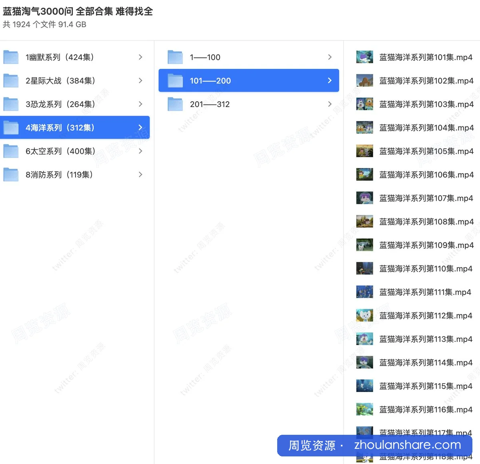Expand chevron for the 201——312 folder

330,104
